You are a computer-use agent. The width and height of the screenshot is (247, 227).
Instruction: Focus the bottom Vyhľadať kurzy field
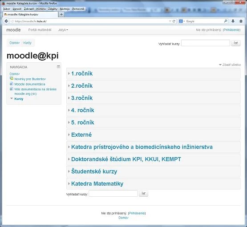click(113, 193)
